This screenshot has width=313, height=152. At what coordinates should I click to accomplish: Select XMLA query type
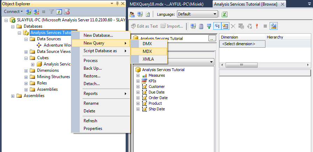pyautogui.click(x=149, y=59)
